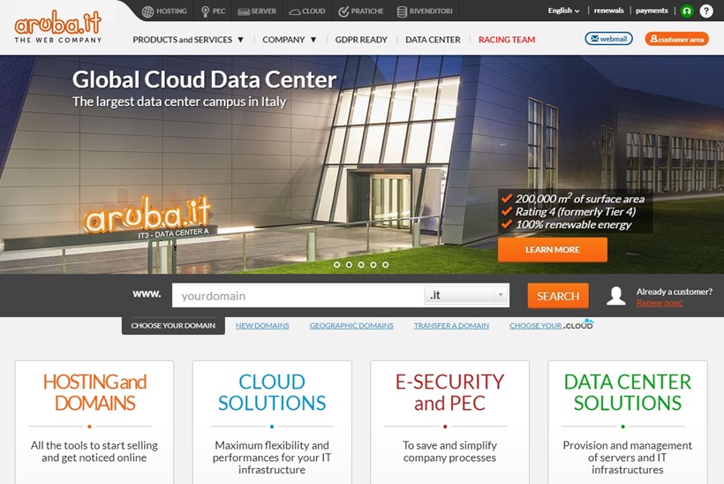Open Cloud Solutions card

(272, 422)
